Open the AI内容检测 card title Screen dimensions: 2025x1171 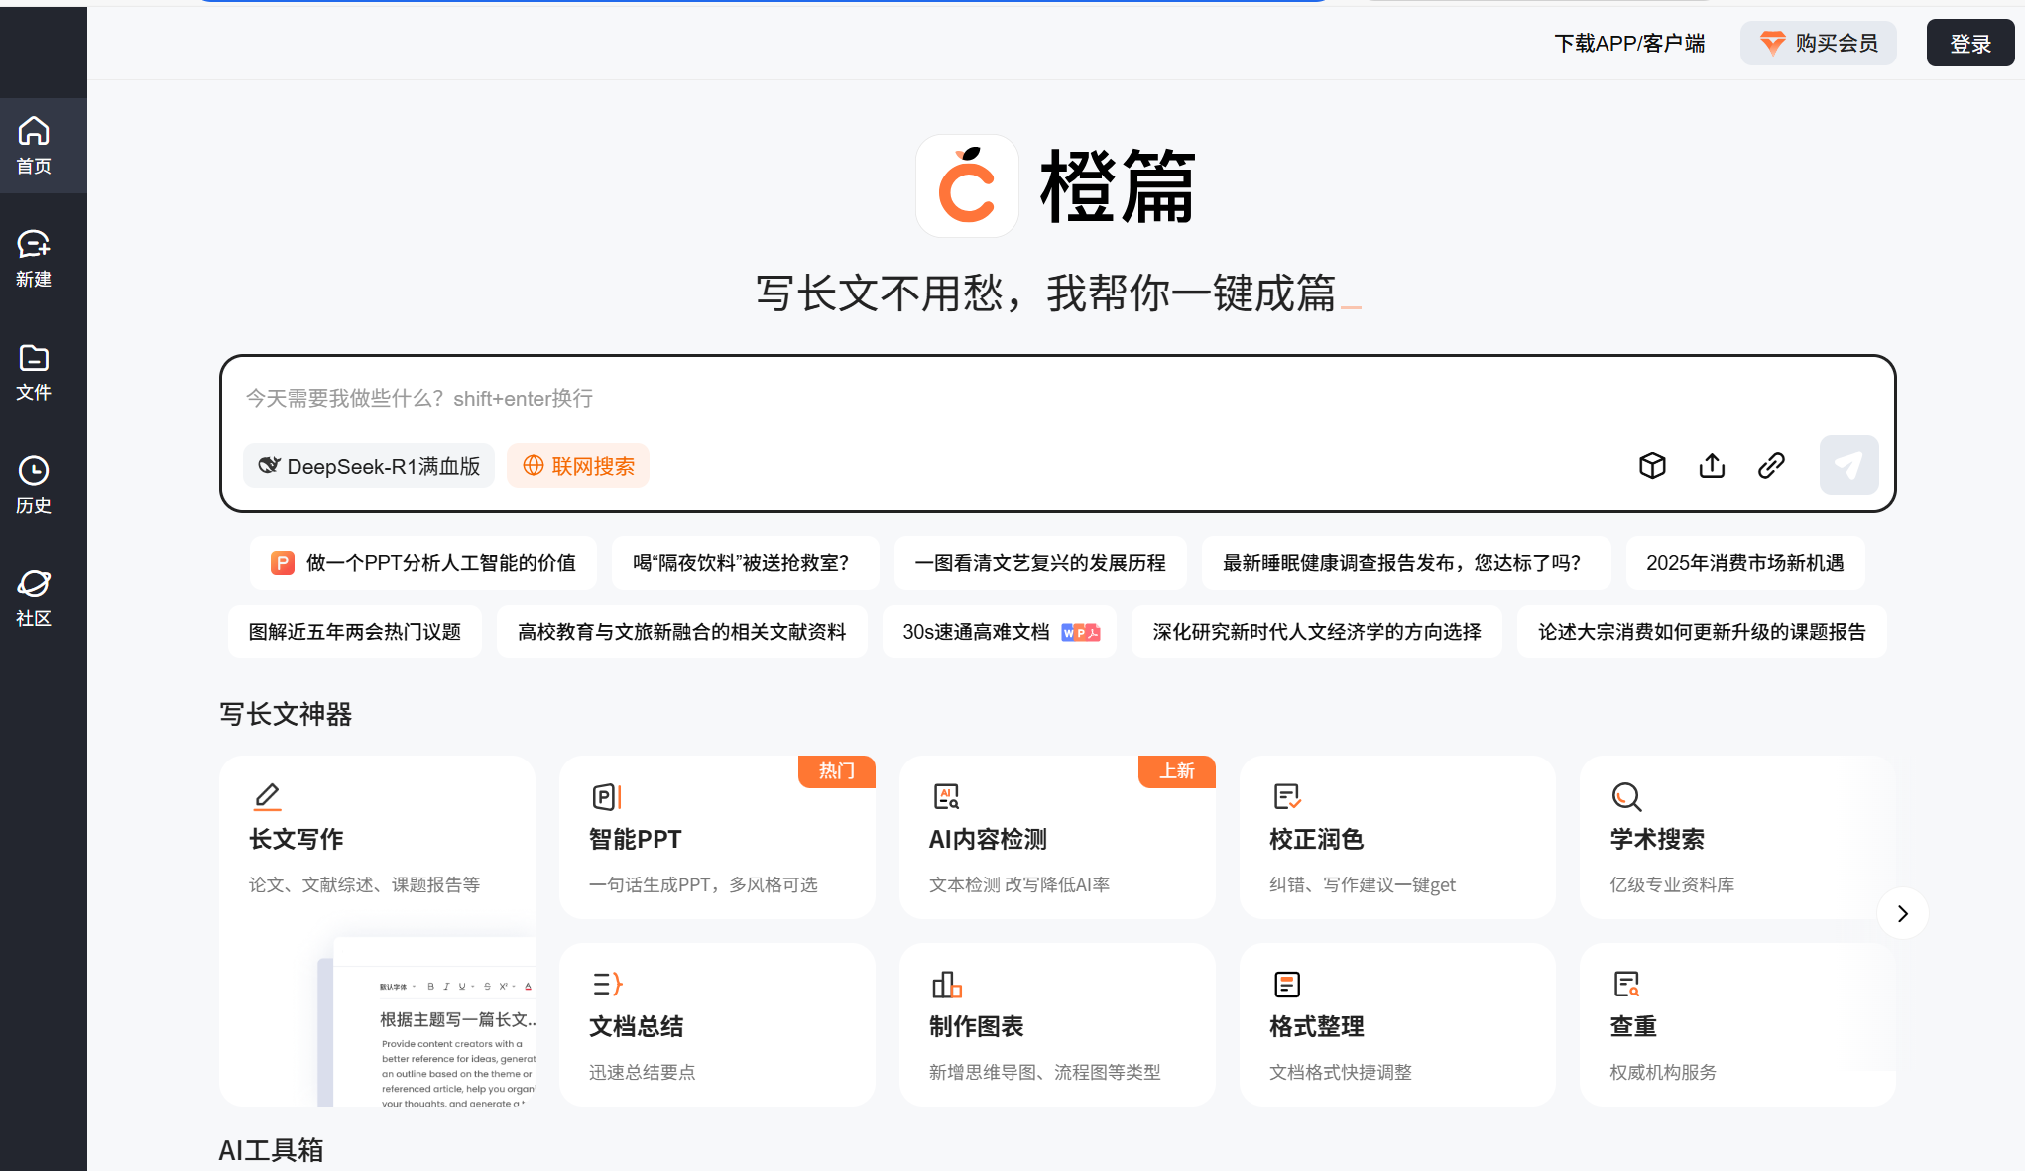tap(988, 839)
